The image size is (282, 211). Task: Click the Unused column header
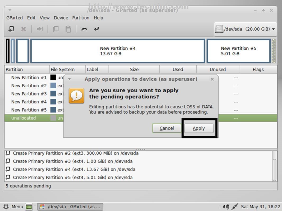218,69
